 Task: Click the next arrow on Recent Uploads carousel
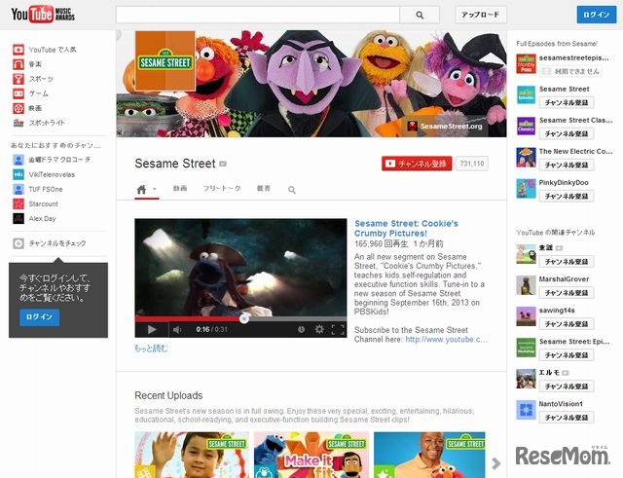point(495,462)
